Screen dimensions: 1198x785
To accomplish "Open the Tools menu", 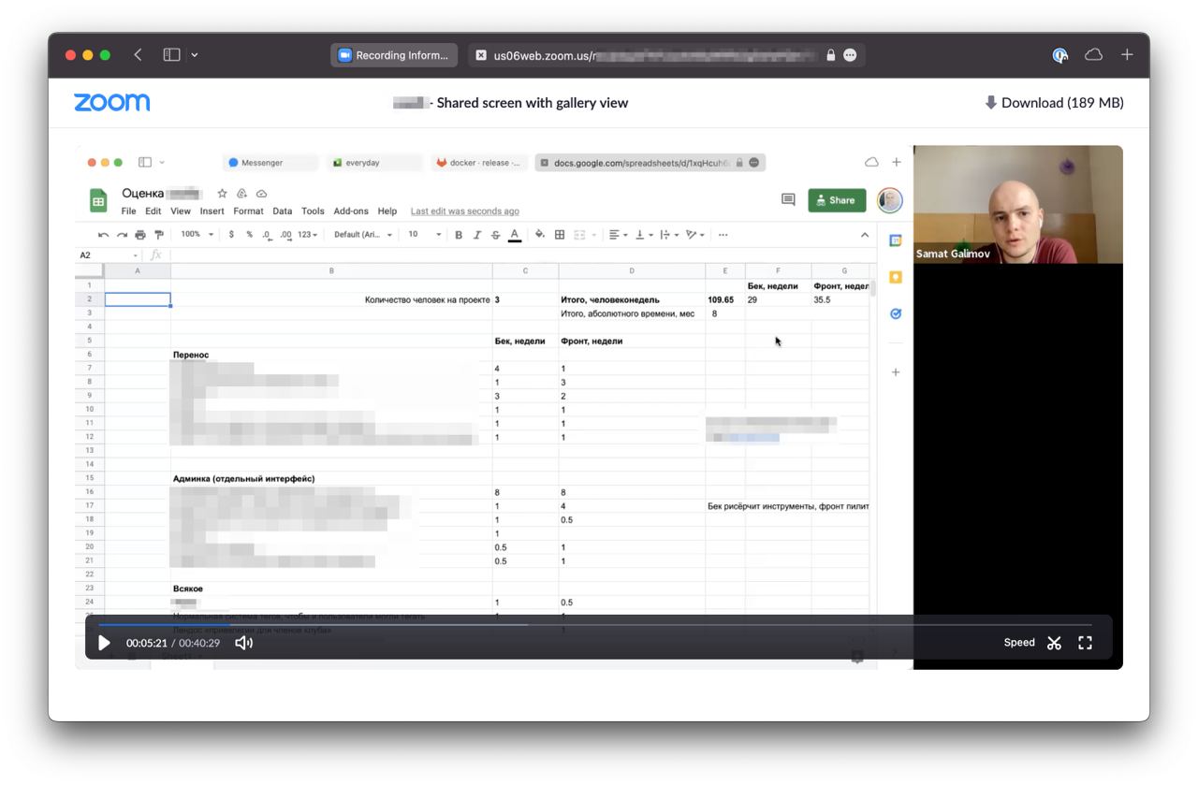I will (313, 211).
